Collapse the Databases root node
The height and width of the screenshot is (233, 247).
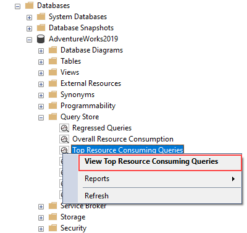pyautogui.click(x=18, y=6)
